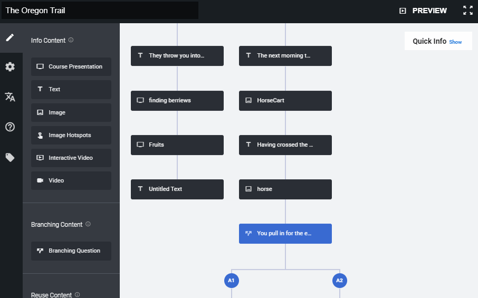This screenshot has height=298, width=478.
Task: Select the Fruits presentation node
Action: pos(177,145)
